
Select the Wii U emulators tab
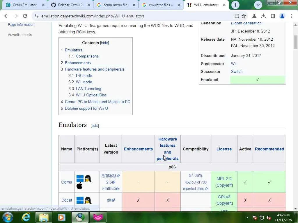click(x=206, y=5)
